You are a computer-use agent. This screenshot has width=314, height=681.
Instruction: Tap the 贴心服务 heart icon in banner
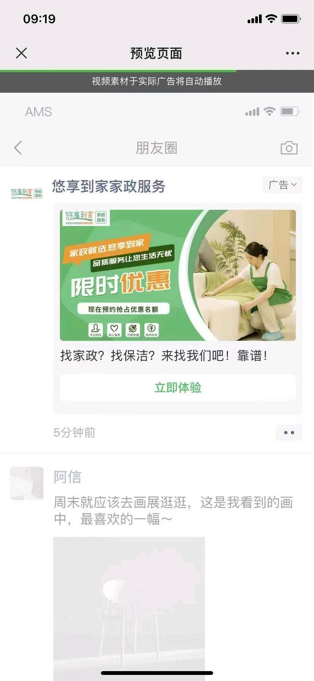(114, 330)
